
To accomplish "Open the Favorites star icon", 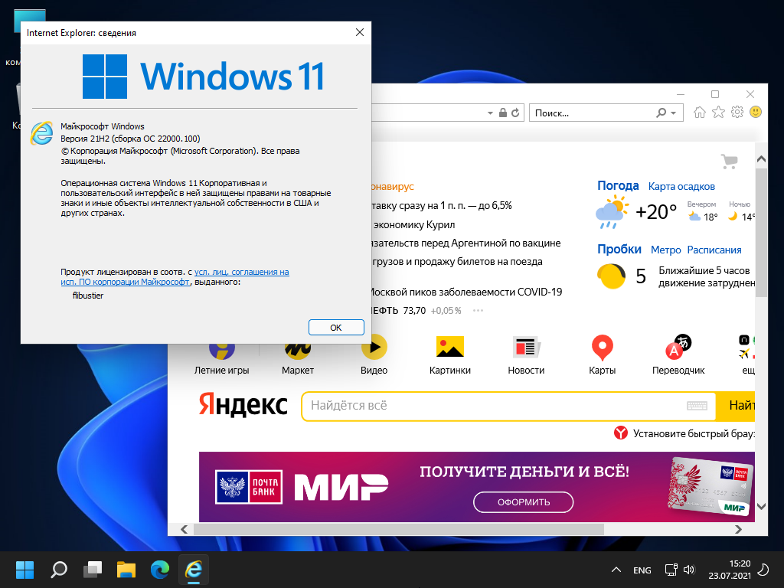I will [x=718, y=113].
